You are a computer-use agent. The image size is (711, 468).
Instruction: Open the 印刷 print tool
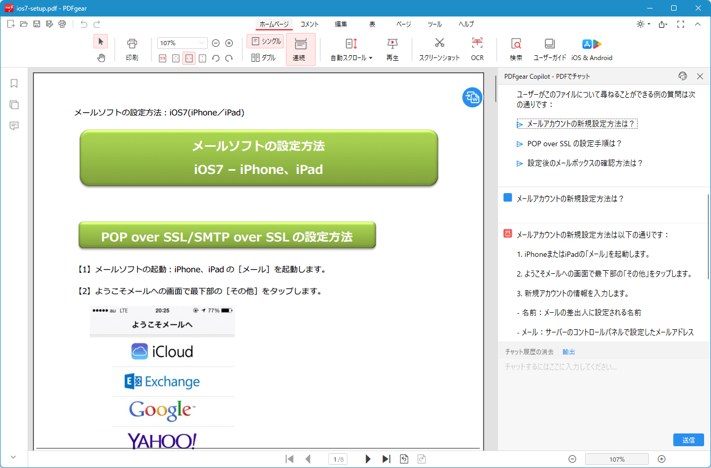coord(132,49)
